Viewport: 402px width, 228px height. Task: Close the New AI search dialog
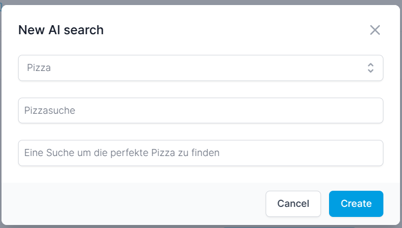coord(375,30)
